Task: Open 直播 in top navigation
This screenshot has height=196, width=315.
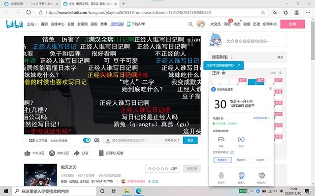Action: coord(71,24)
